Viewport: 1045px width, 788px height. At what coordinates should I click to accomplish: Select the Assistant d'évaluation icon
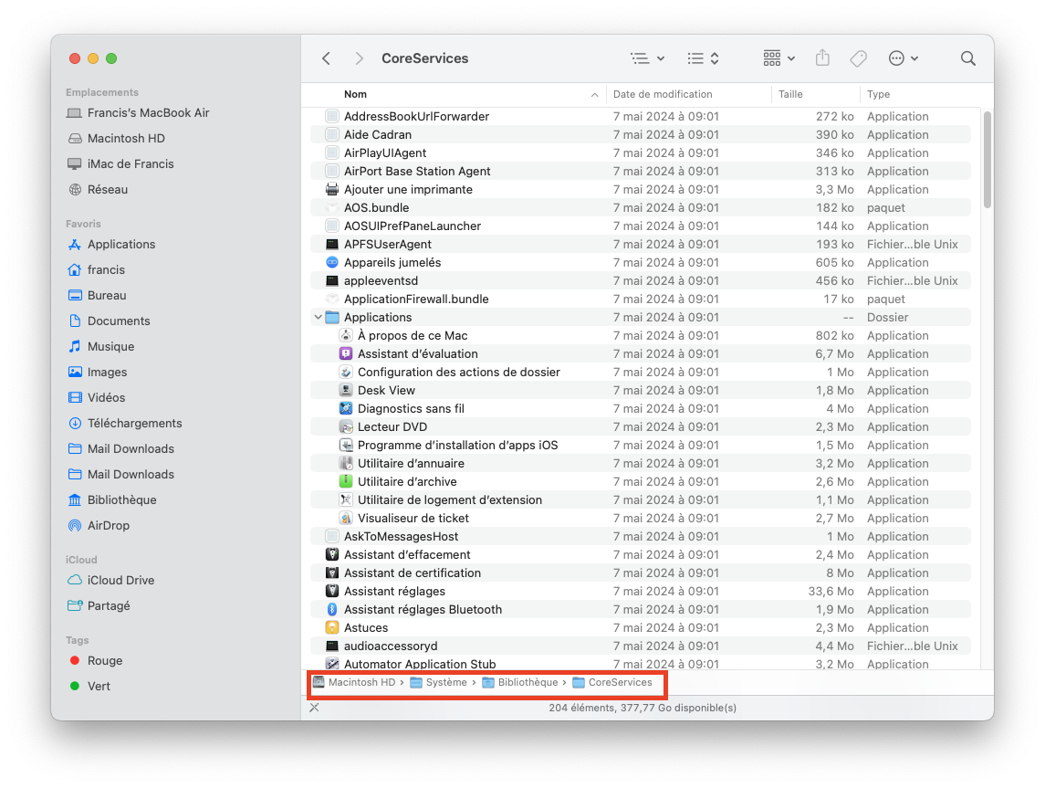tap(346, 354)
